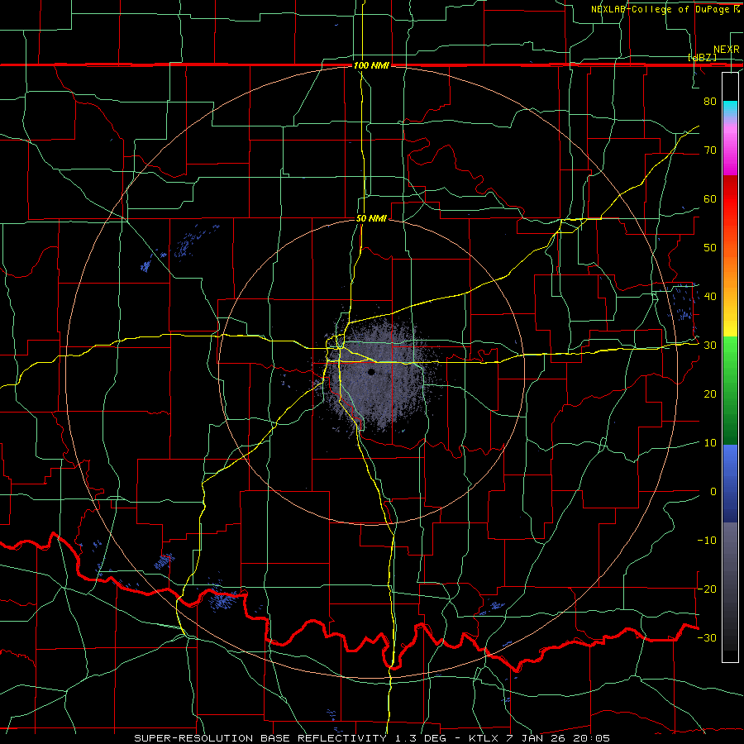Click the 100 NMI range ring label
The width and height of the screenshot is (744, 744).
point(371,65)
